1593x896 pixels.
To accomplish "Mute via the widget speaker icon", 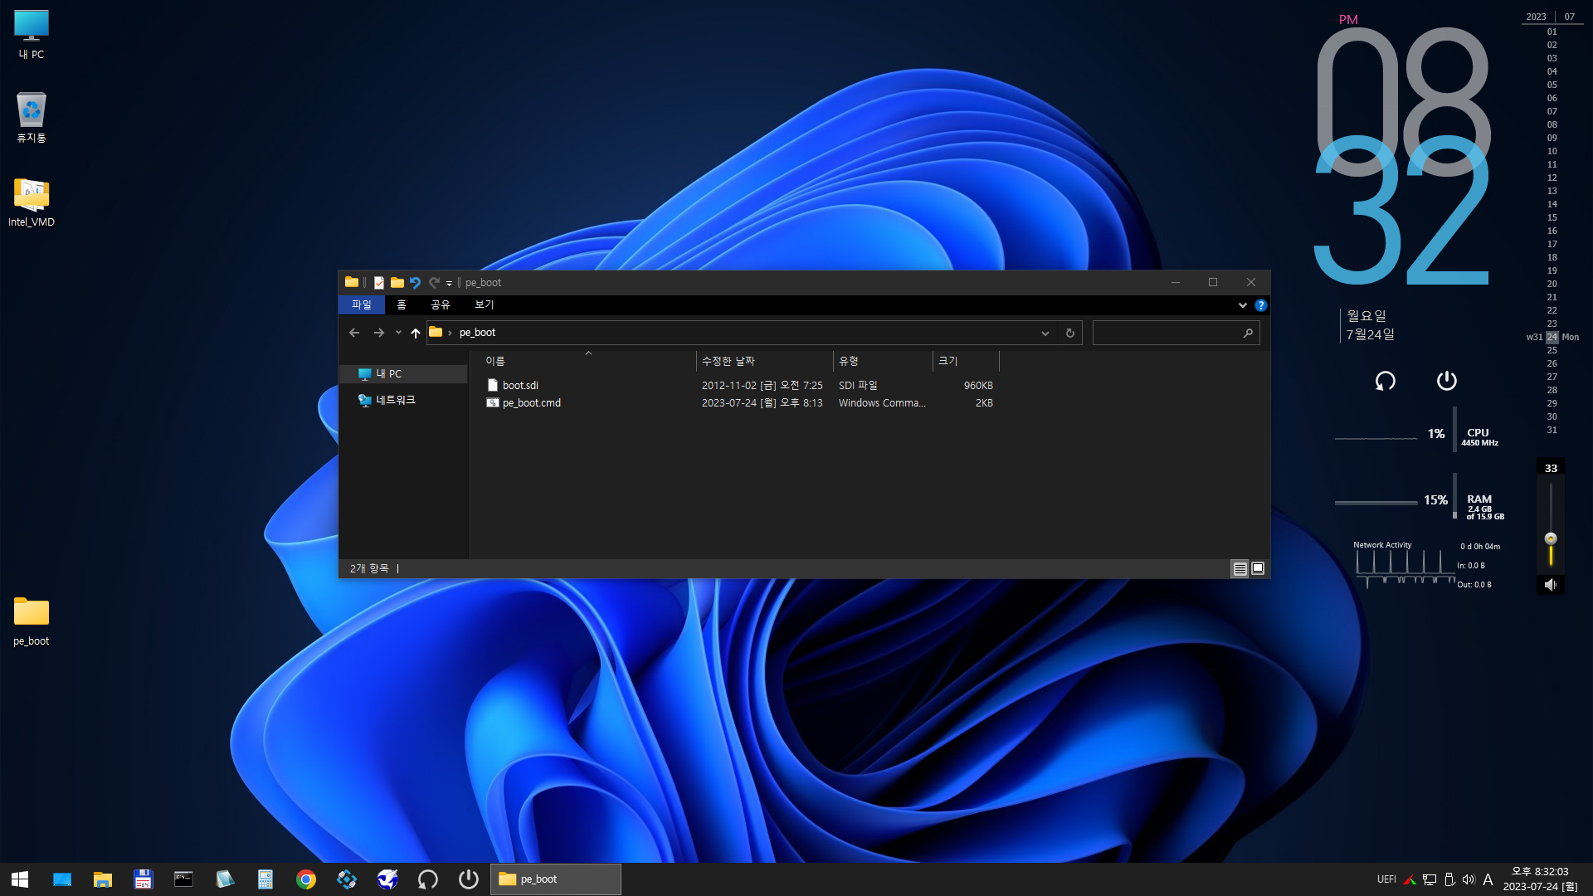I will 1550,585.
